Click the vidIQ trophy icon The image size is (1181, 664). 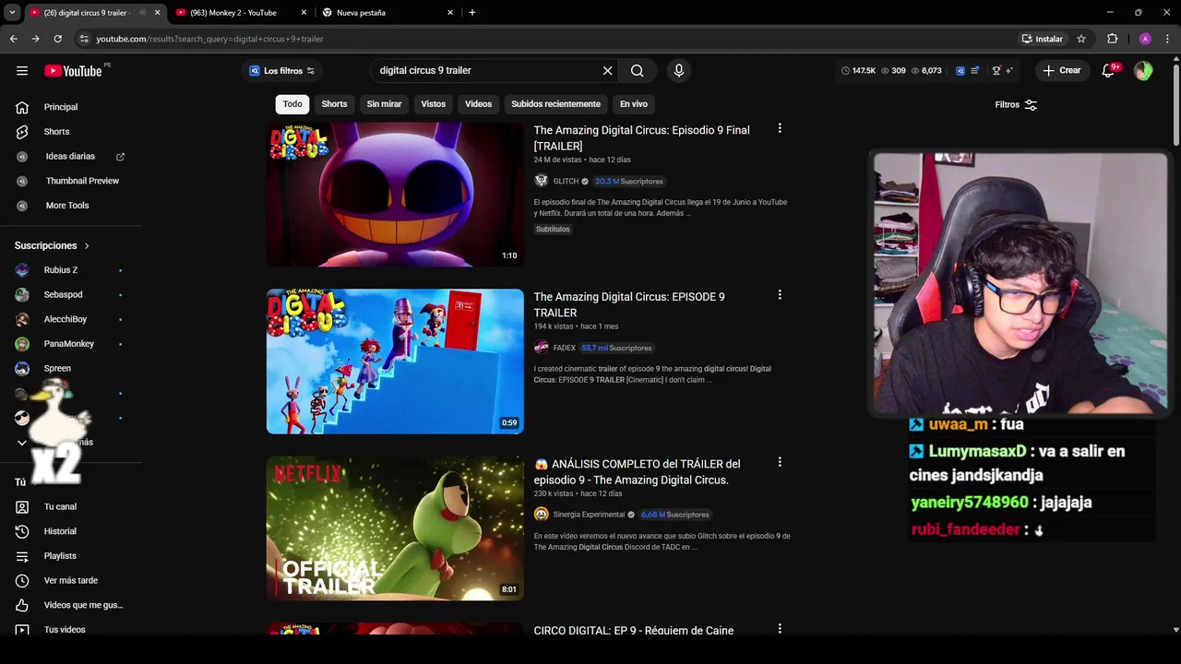(x=996, y=71)
